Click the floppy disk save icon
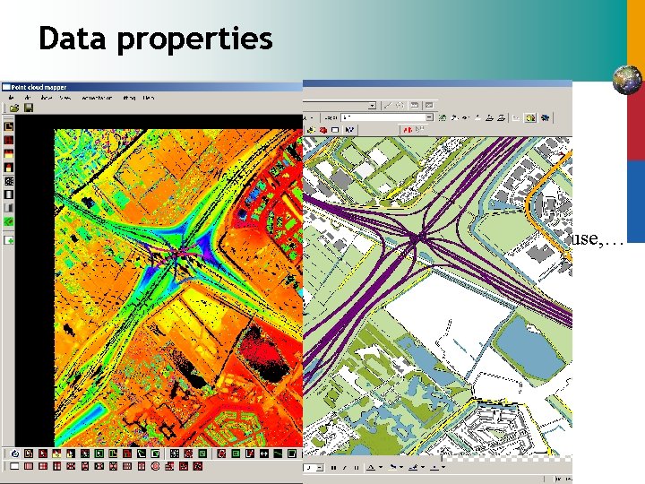This screenshot has height=484, width=645. pyautogui.click(x=29, y=108)
